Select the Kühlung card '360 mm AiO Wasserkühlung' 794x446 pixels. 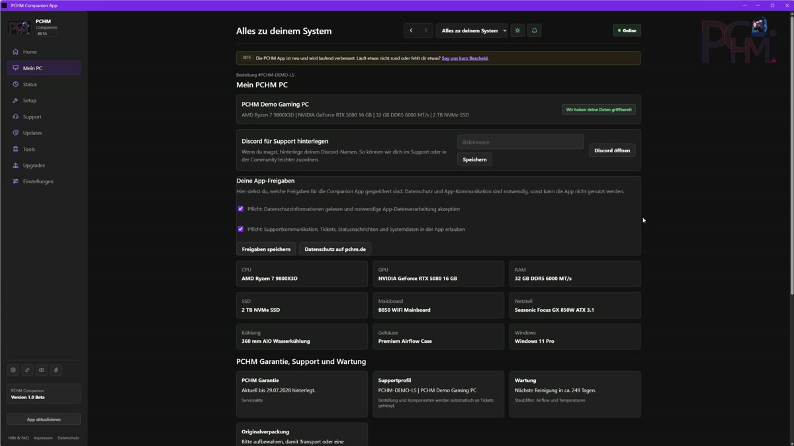coord(302,337)
